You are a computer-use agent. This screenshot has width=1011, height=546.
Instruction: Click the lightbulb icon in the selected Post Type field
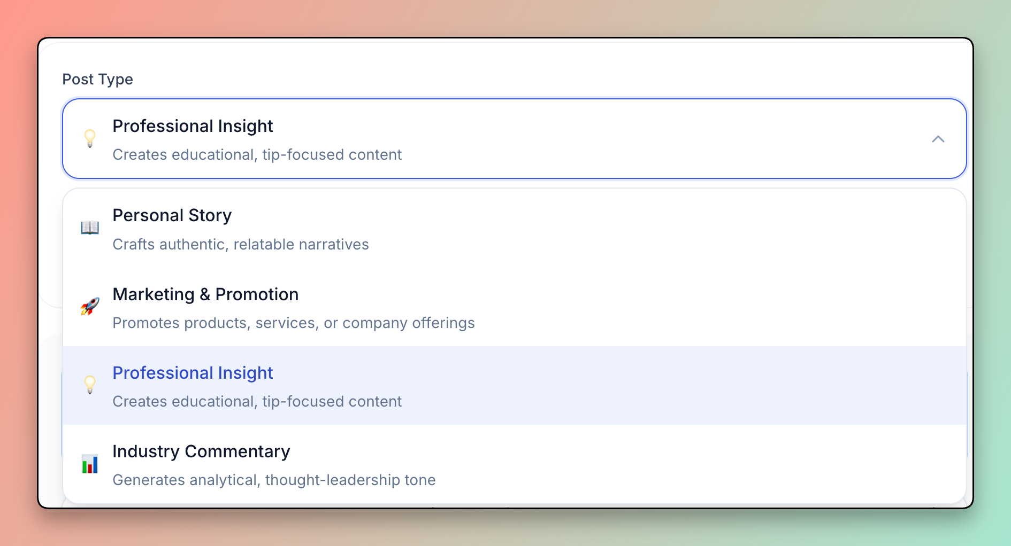pos(90,138)
